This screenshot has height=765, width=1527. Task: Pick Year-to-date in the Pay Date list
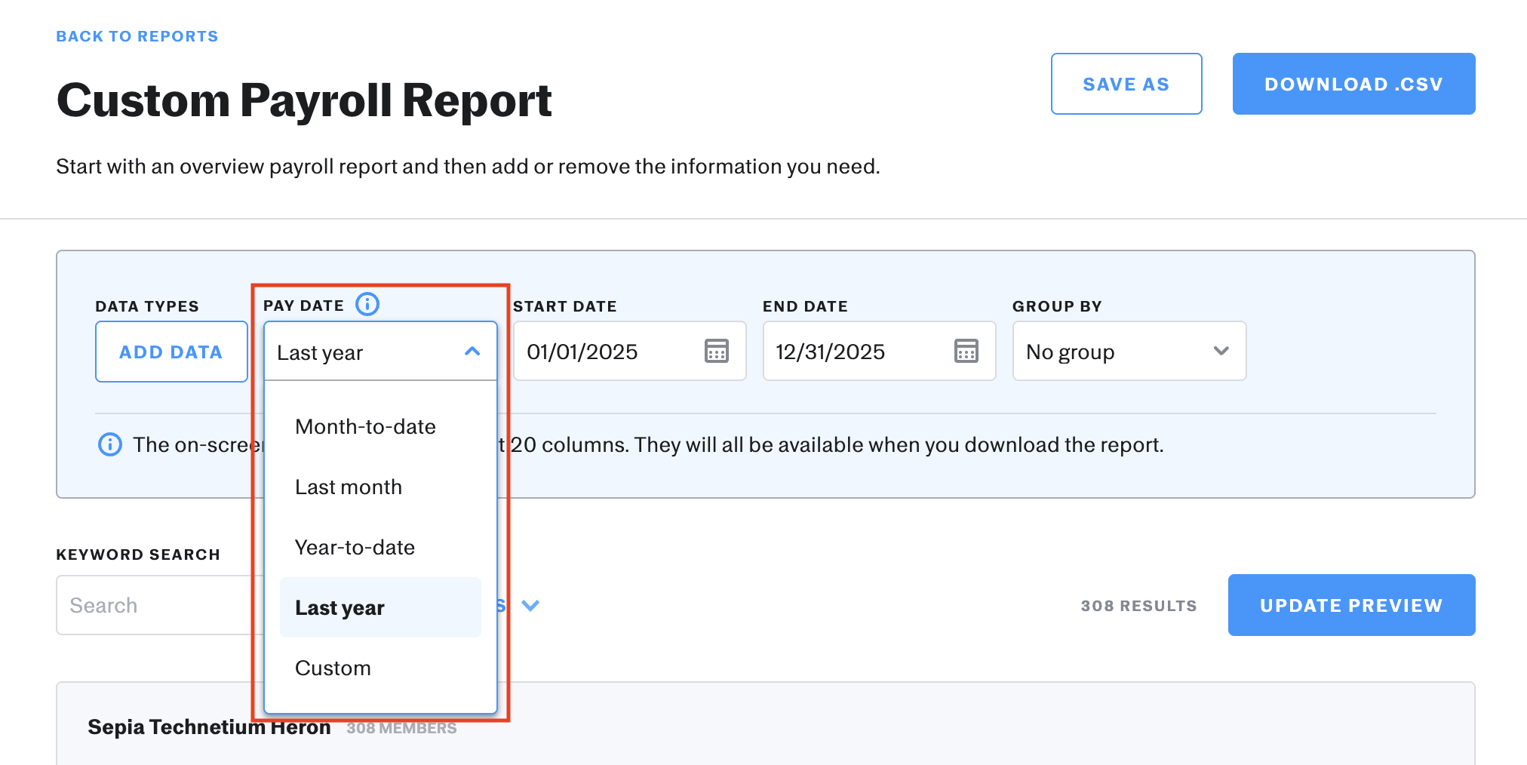[x=355, y=548]
